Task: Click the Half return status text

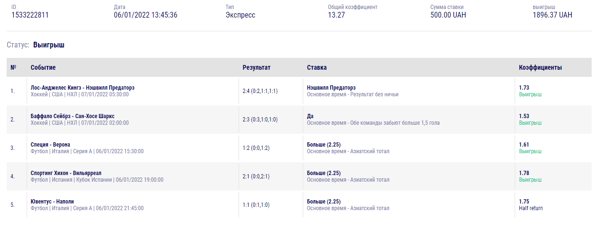Action: click(x=531, y=208)
